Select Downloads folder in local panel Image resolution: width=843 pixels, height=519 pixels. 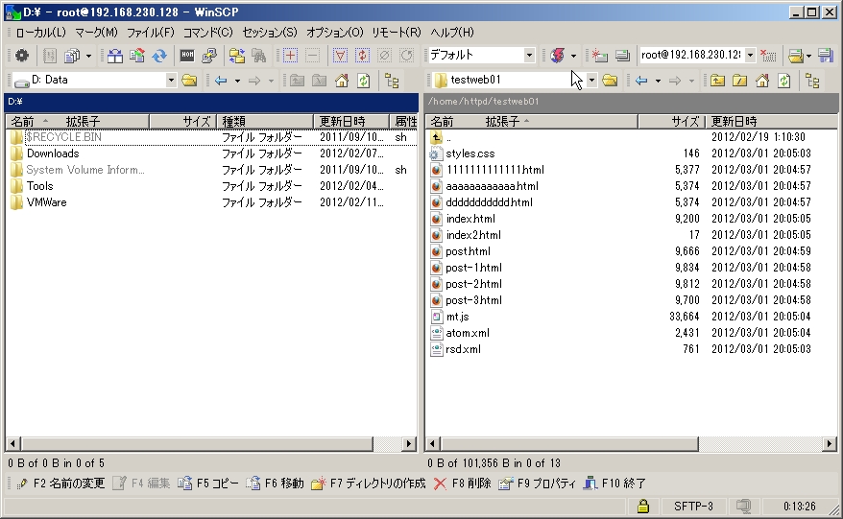[x=53, y=153]
